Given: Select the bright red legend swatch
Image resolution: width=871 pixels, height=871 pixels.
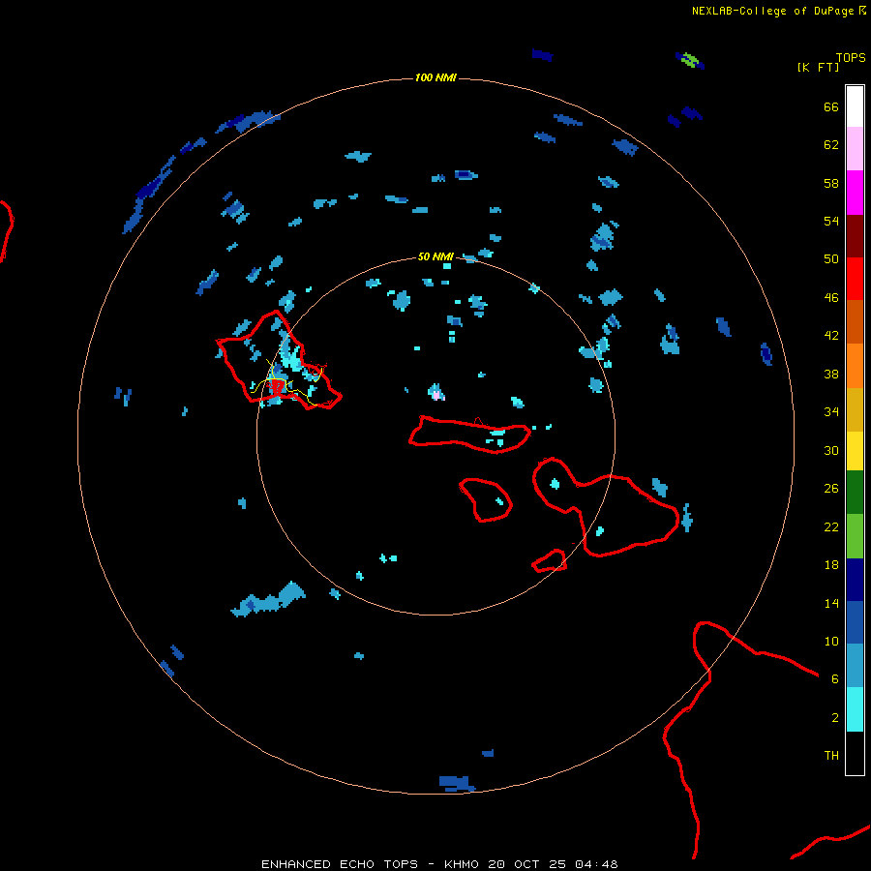Looking at the screenshot, I should point(855,279).
